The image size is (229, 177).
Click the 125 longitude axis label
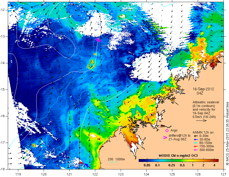[172, 174]
